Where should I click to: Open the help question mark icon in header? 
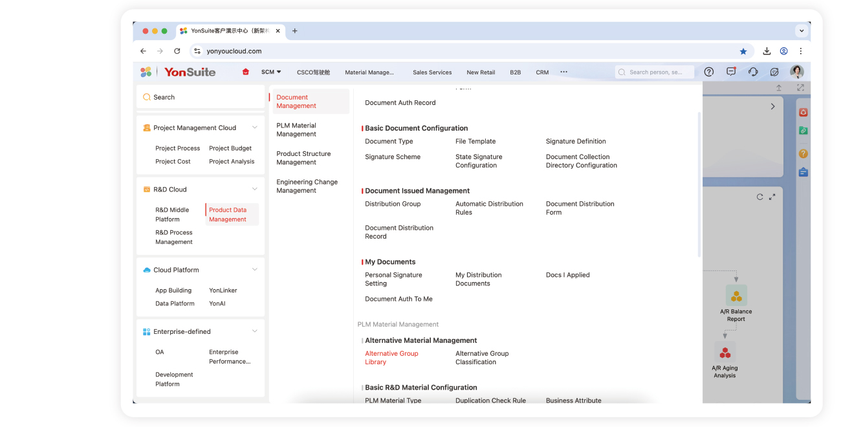[709, 72]
